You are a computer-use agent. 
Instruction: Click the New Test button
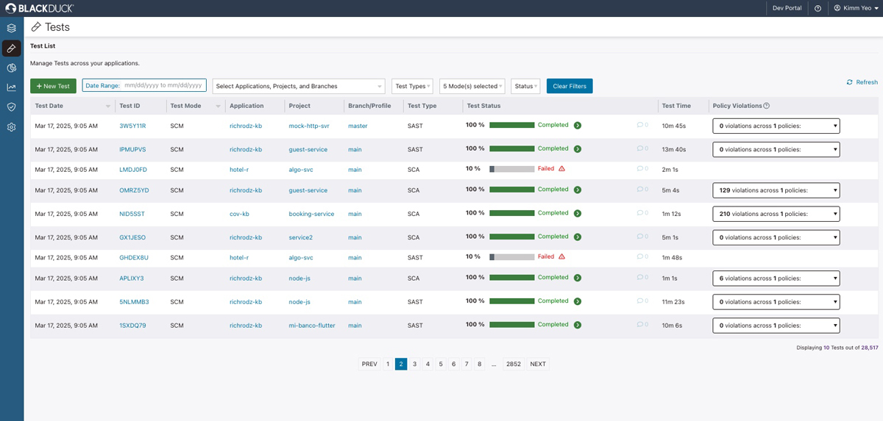[53, 86]
